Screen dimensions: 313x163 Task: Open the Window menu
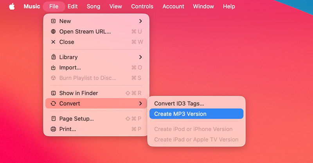pos(203,6)
